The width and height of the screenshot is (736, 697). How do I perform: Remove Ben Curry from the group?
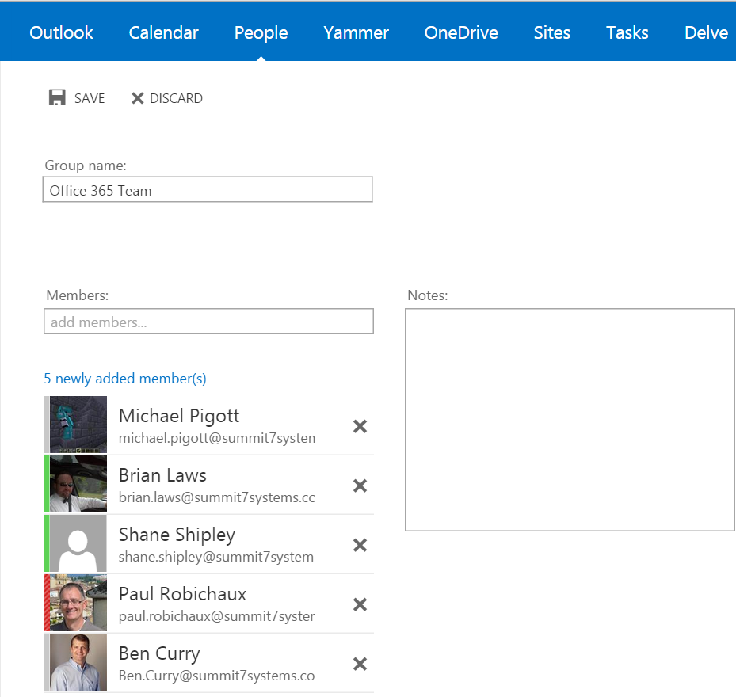pyautogui.click(x=360, y=664)
